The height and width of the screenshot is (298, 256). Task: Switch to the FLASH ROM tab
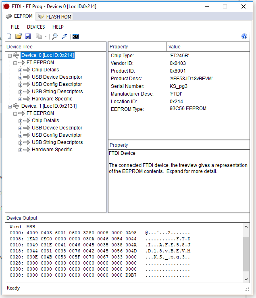pyautogui.click(x=54, y=17)
